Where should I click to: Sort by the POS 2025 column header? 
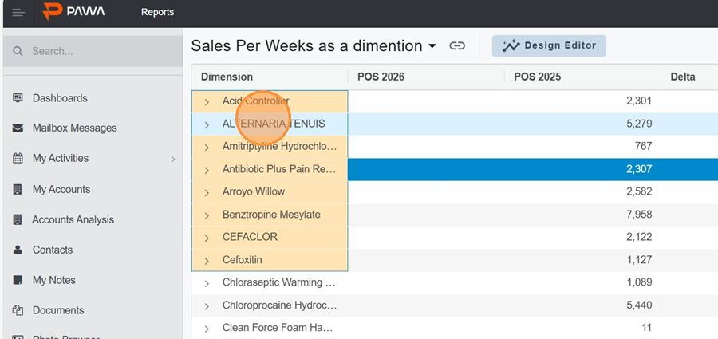(537, 77)
